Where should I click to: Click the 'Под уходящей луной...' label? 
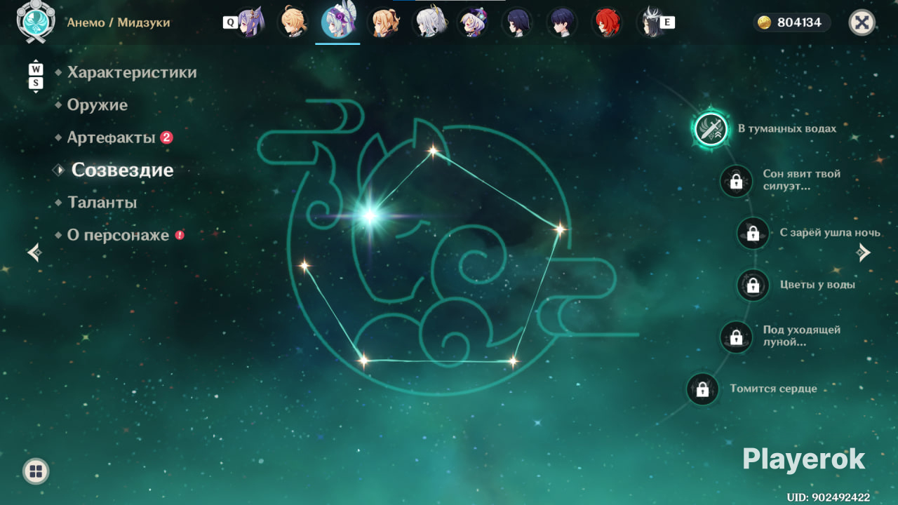[x=802, y=336]
